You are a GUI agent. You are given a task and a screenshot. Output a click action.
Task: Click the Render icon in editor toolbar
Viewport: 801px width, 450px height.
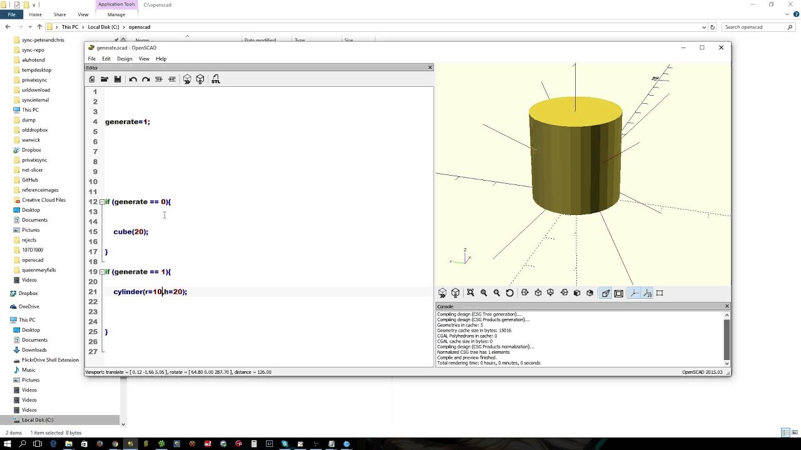[x=200, y=79]
